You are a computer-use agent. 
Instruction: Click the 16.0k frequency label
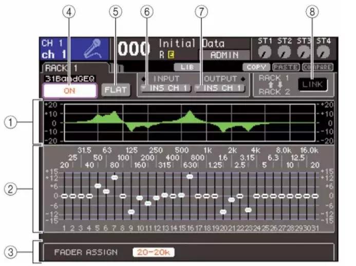(309, 150)
